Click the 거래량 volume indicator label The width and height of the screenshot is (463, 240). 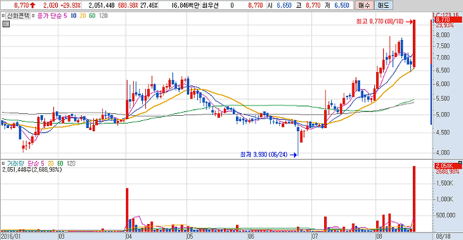tap(16, 163)
